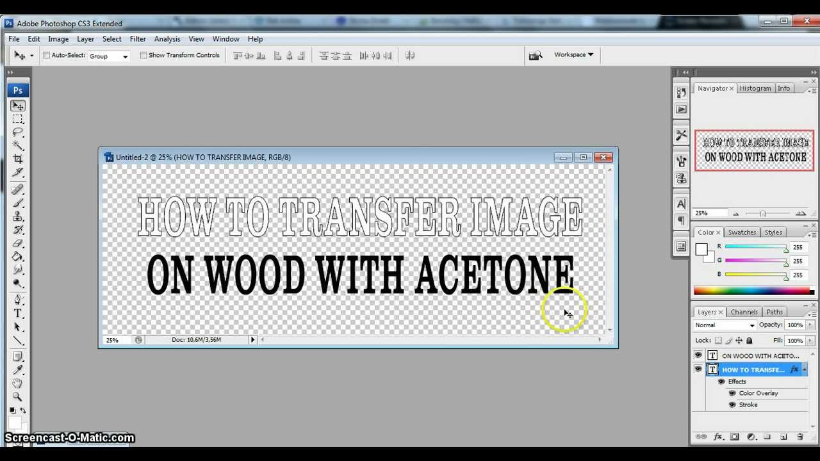Open the Paragraph panel icon
This screenshot has height=461, width=820.
click(x=681, y=221)
